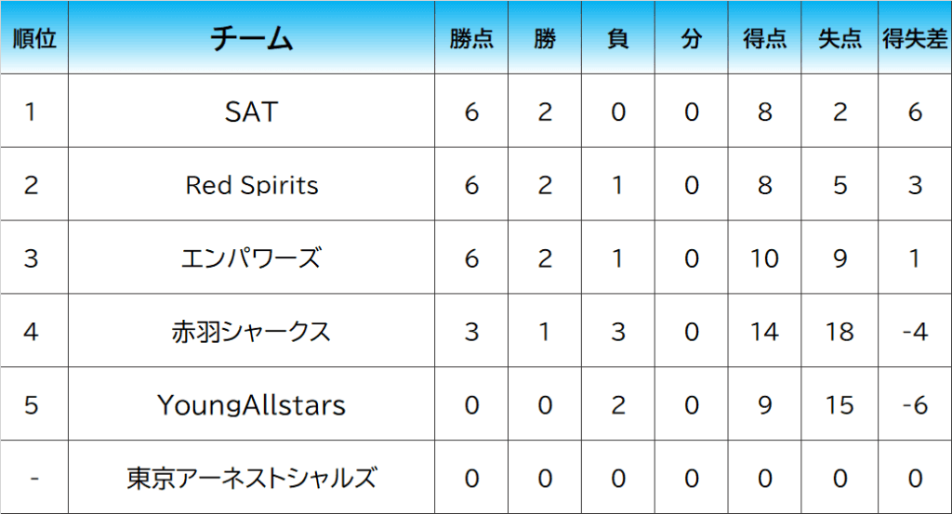Viewport: 952px width, 514px height.
Task: Select the SAT team name
Action: click(x=252, y=112)
